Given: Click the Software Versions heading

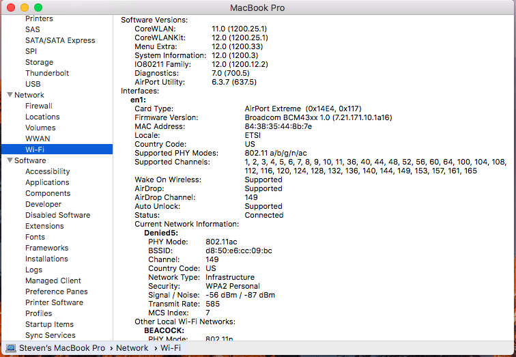Looking at the screenshot, I should tap(154, 20).
